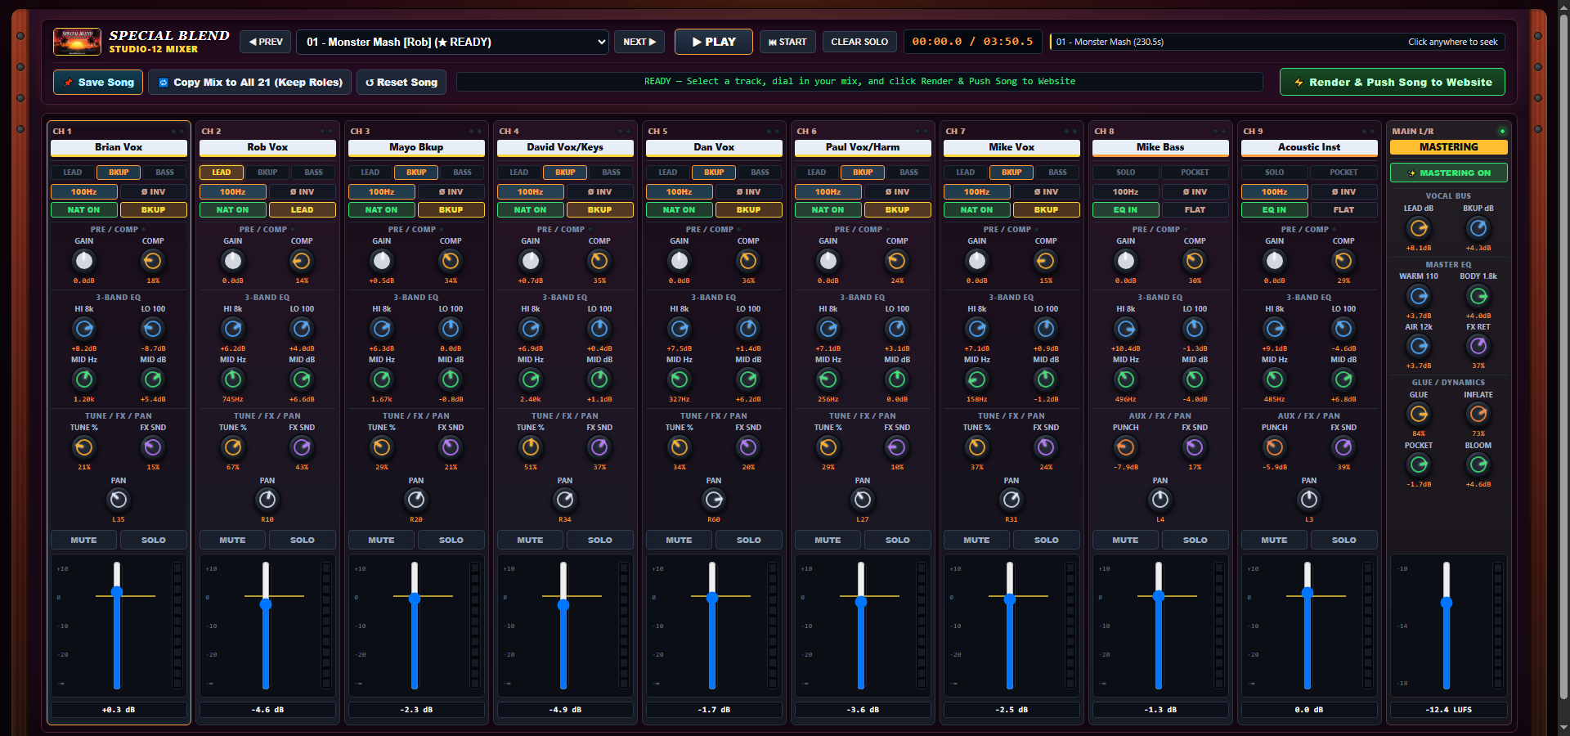
Task: Click the MID dB knob on CH 6 Paul Vox/Harm
Action: coord(897,379)
